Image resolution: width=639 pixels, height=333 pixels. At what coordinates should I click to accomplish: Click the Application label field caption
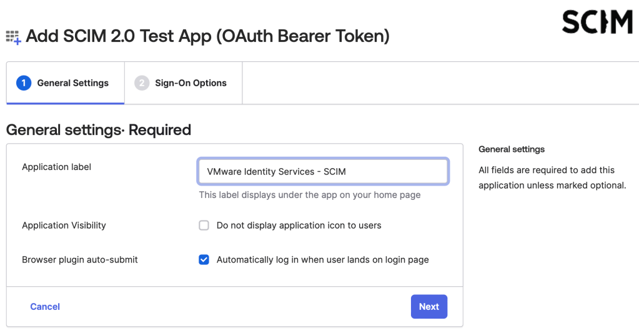[56, 167]
